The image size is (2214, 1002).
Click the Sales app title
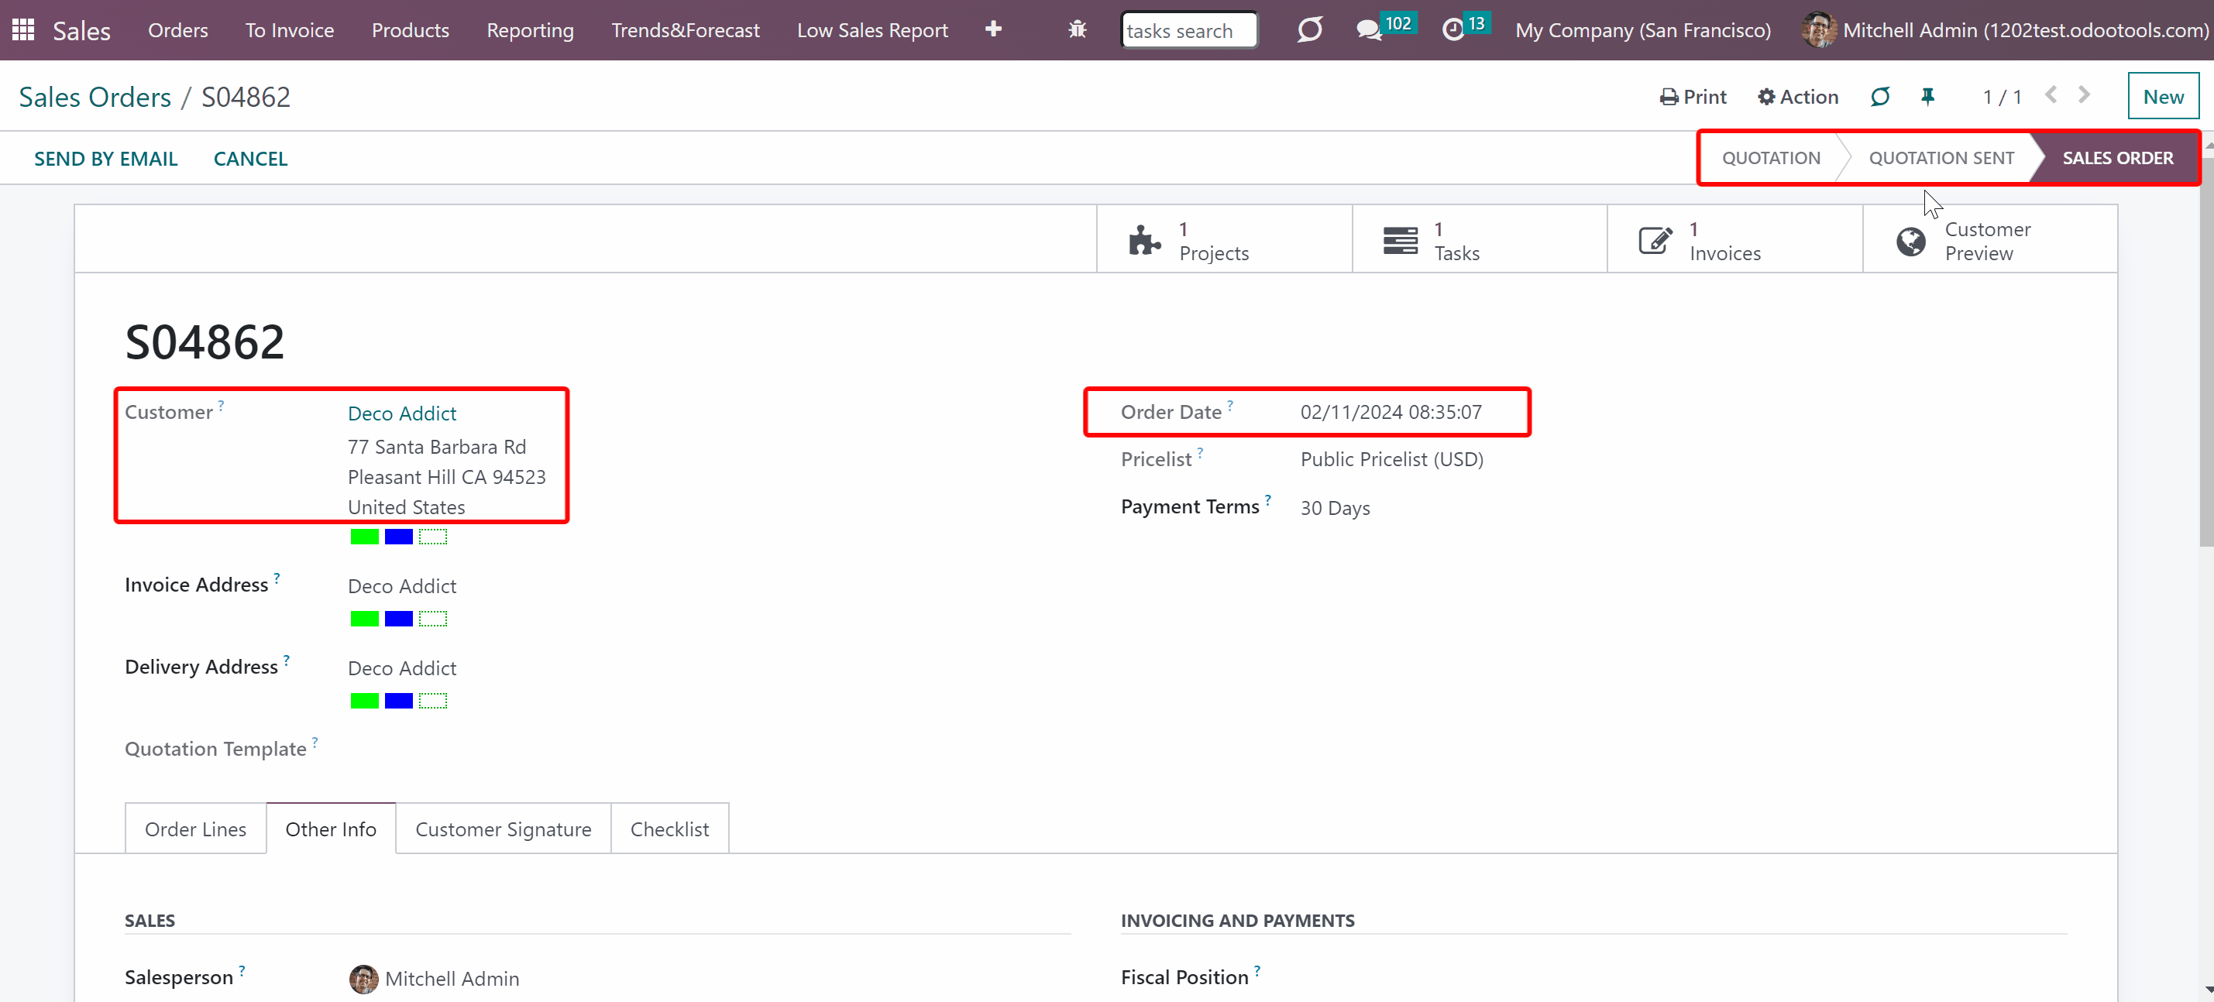pos(81,31)
